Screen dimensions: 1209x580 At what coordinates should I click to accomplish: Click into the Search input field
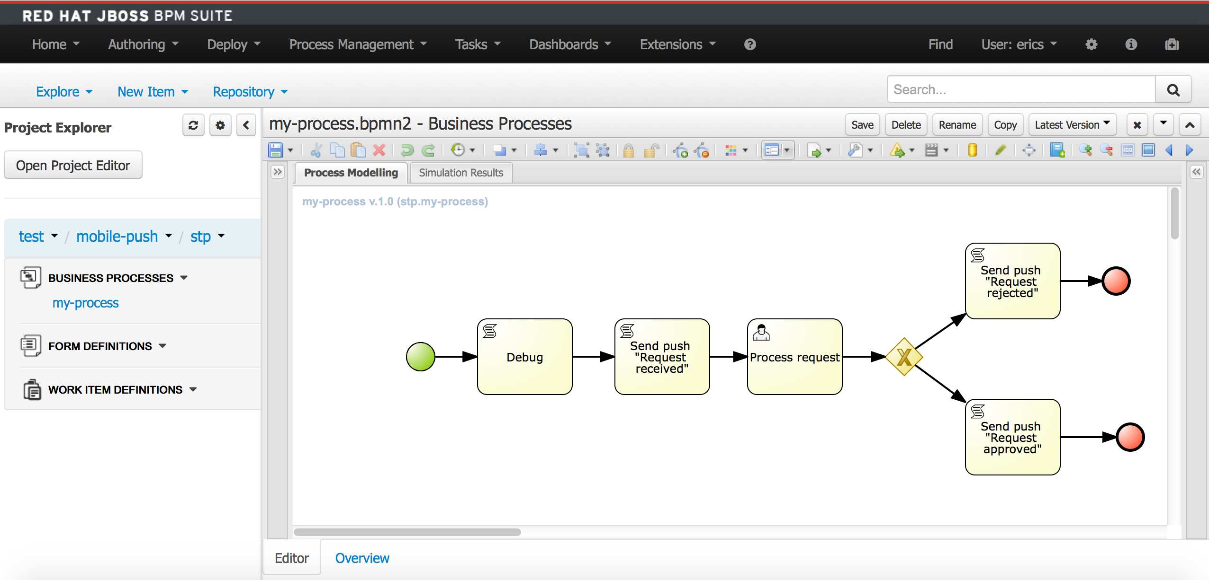[1021, 89]
